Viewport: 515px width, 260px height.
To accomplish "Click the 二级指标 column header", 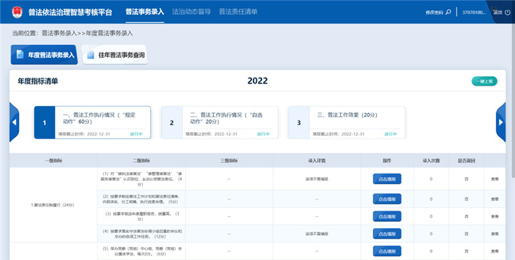I will (141, 161).
